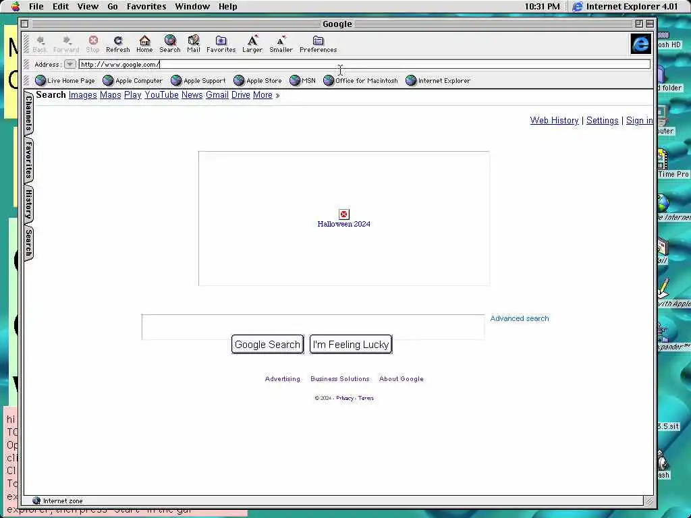Open the Help menu
This screenshot has height=518, width=691.
(x=228, y=6)
